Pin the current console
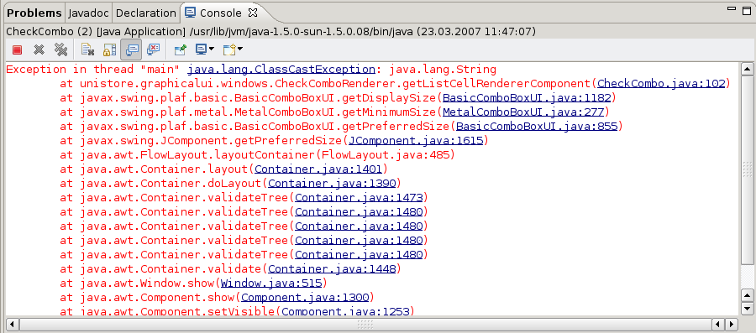 181,49
